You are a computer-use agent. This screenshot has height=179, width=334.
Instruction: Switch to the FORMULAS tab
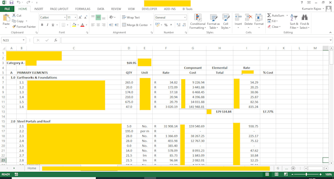tap(83, 9)
